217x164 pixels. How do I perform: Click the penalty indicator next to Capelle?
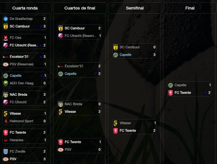tap(95, 74)
